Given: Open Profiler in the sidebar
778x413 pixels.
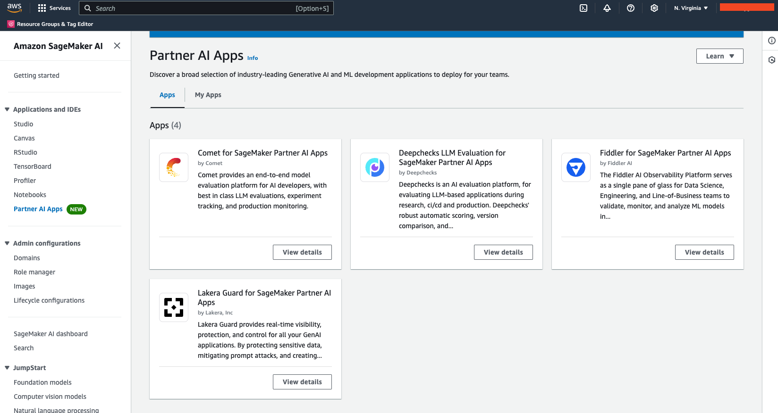Looking at the screenshot, I should [25, 181].
